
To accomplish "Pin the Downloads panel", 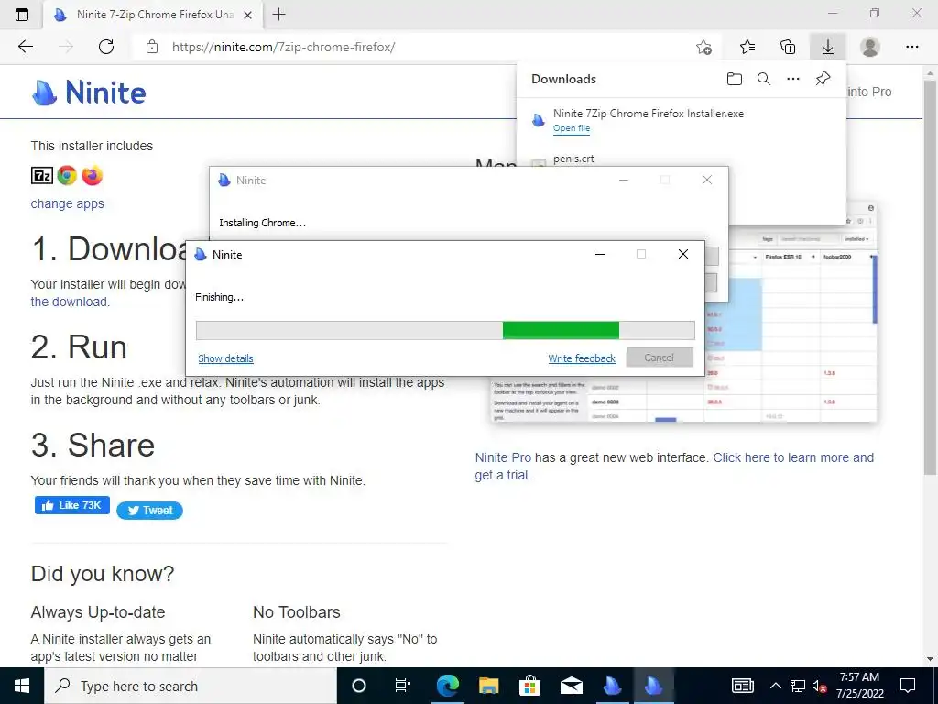I will (x=823, y=79).
